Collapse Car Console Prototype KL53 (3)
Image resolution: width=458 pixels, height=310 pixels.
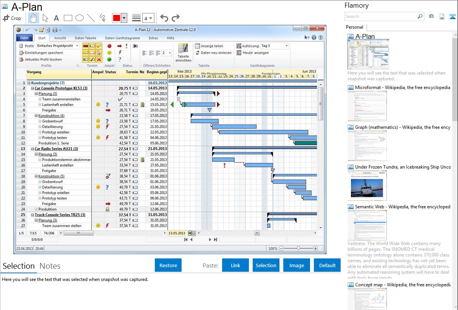coord(33,88)
